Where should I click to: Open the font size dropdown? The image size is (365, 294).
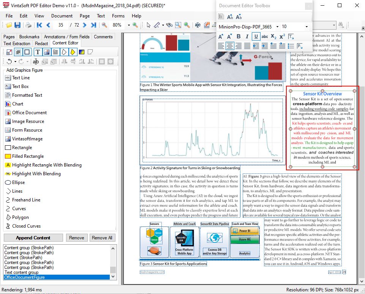point(307,27)
